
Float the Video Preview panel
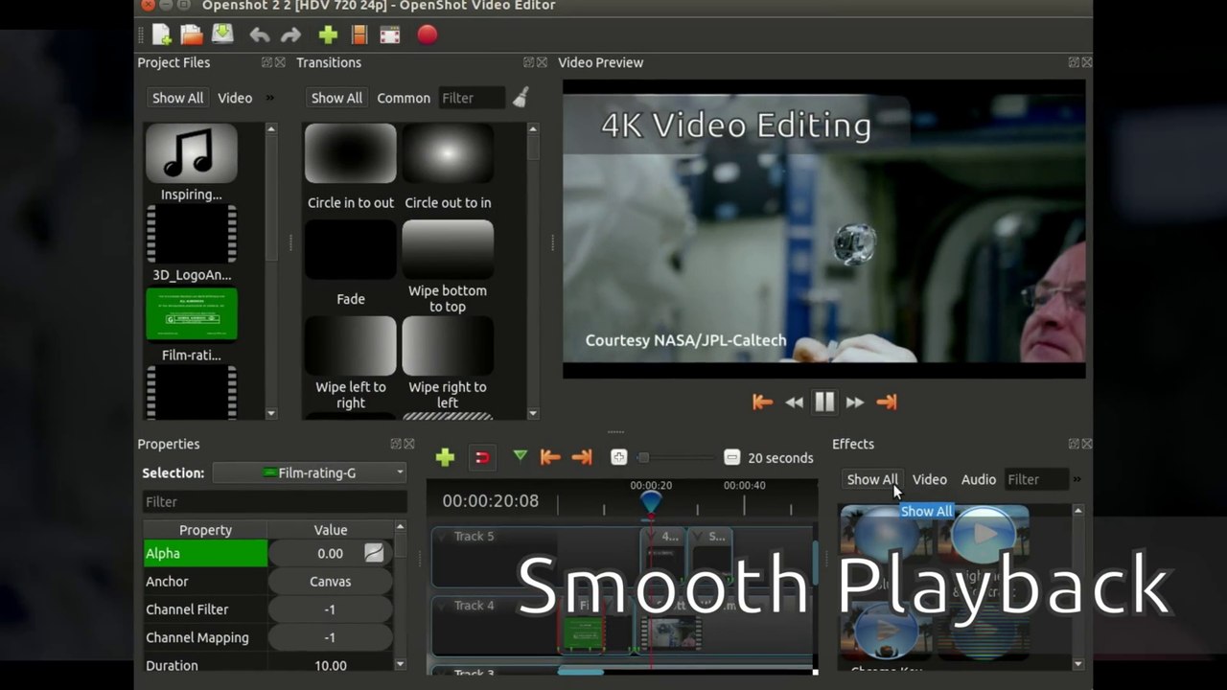1074,62
